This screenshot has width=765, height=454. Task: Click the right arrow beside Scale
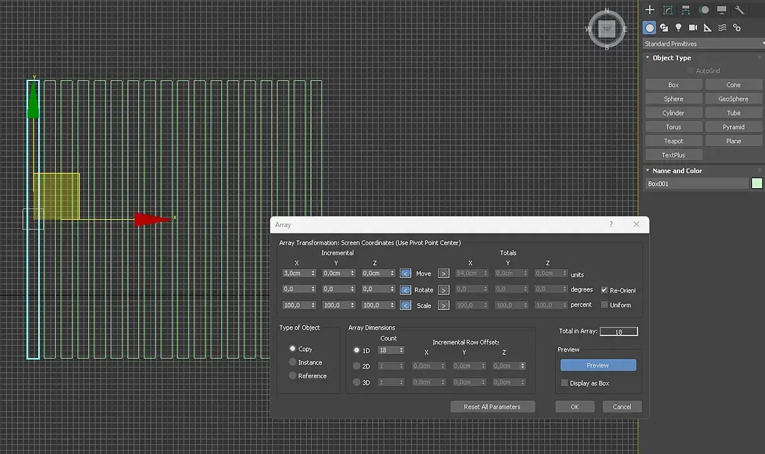tap(443, 305)
